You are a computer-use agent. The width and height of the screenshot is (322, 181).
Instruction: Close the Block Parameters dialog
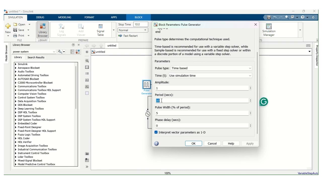[x=256, y=24]
